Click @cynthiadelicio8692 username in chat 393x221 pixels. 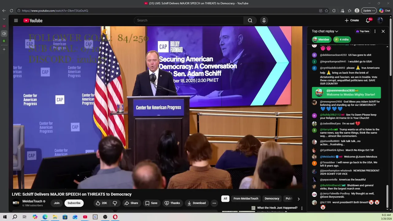click(333, 68)
